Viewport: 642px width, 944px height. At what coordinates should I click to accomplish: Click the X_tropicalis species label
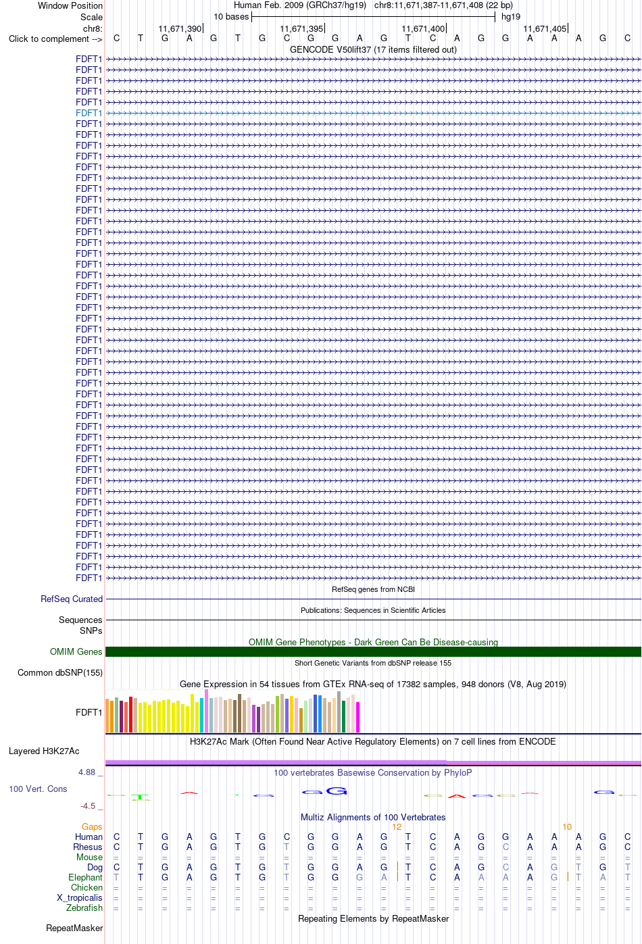[x=80, y=897]
